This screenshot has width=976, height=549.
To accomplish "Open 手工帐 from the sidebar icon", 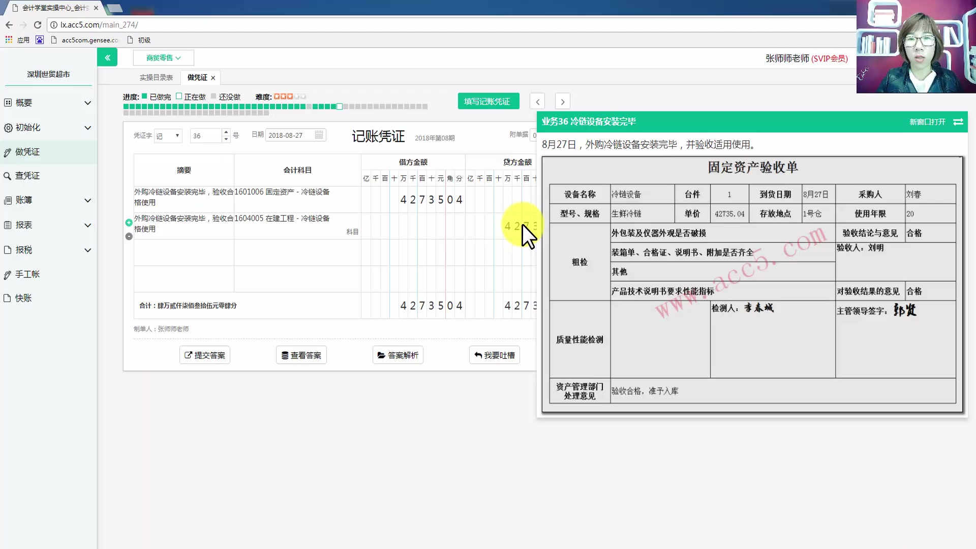I will (8, 274).
